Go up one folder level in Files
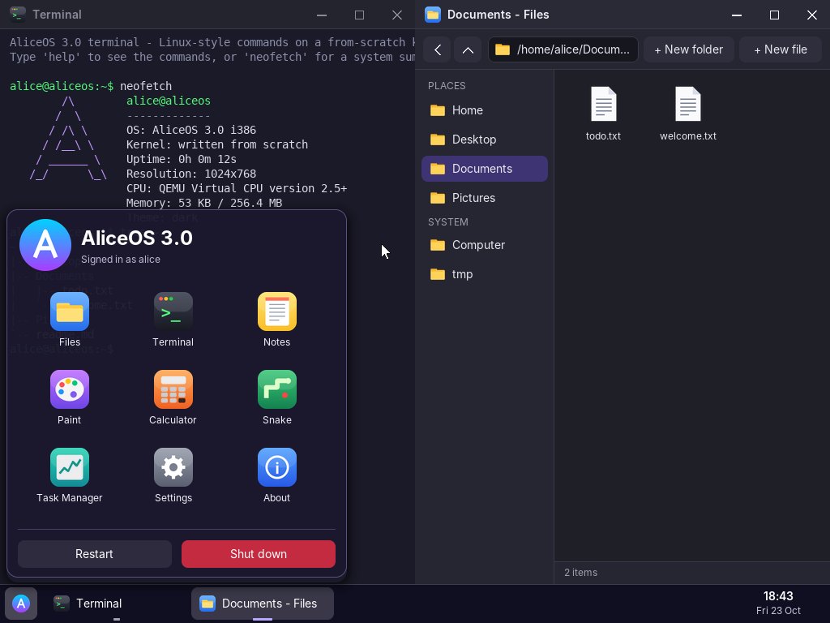This screenshot has width=830, height=623. 468,49
